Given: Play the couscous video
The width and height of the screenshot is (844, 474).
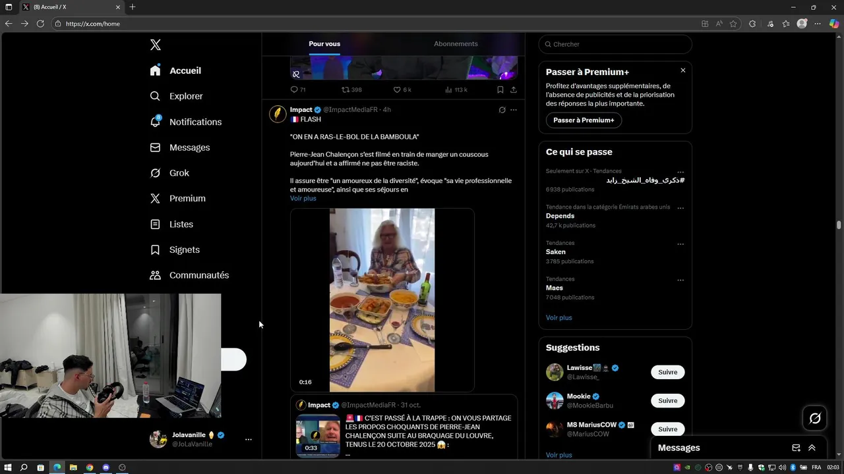Looking at the screenshot, I should point(382,300).
